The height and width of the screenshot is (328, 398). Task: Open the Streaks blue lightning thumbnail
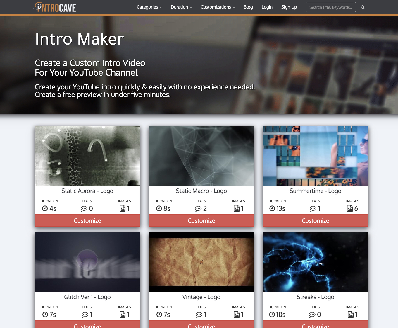[316, 262]
